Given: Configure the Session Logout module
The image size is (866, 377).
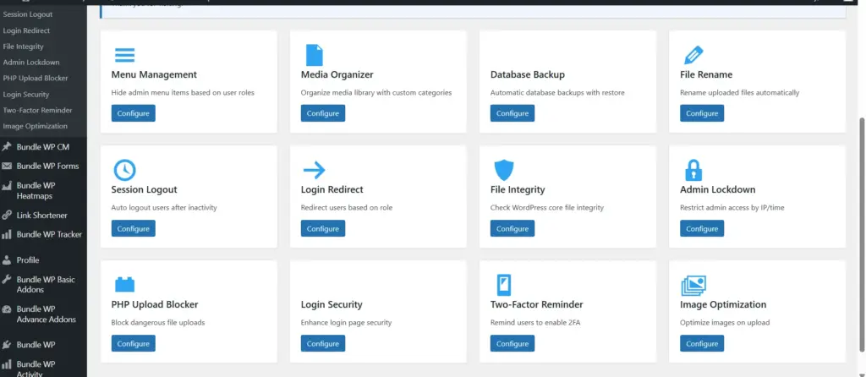Looking at the screenshot, I should (133, 228).
